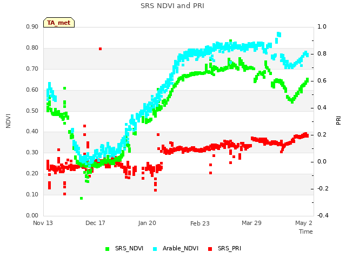
Task: Click the green SRS_NDVI legend marker
Action: coord(107,249)
